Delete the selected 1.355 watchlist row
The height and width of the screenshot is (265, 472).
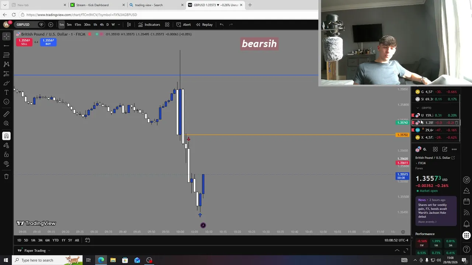point(457,123)
